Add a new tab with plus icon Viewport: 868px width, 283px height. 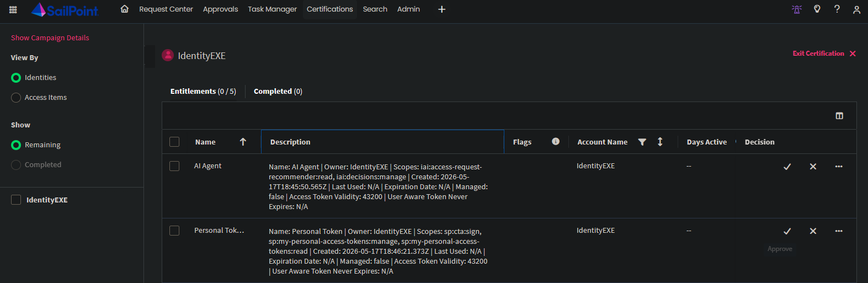441,9
